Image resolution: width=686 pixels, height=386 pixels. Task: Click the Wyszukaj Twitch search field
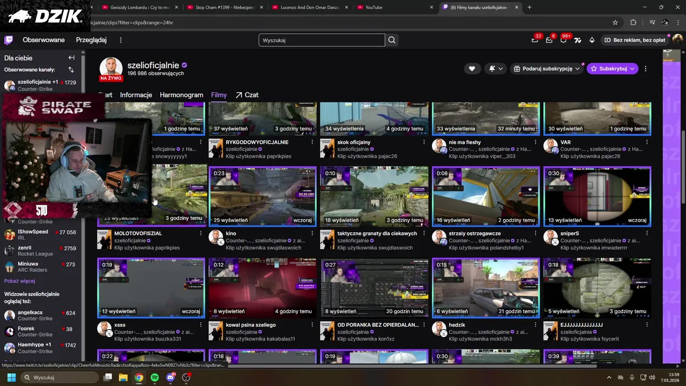322,40
